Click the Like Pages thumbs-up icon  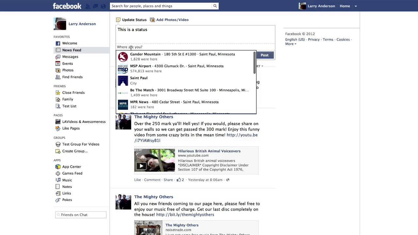(x=58, y=128)
